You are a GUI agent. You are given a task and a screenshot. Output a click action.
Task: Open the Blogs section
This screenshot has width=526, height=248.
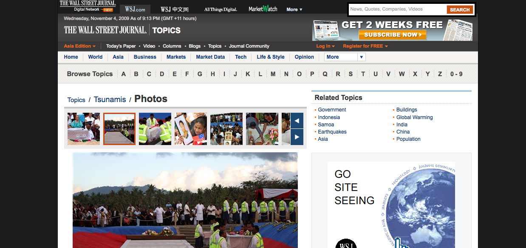coord(195,46)
